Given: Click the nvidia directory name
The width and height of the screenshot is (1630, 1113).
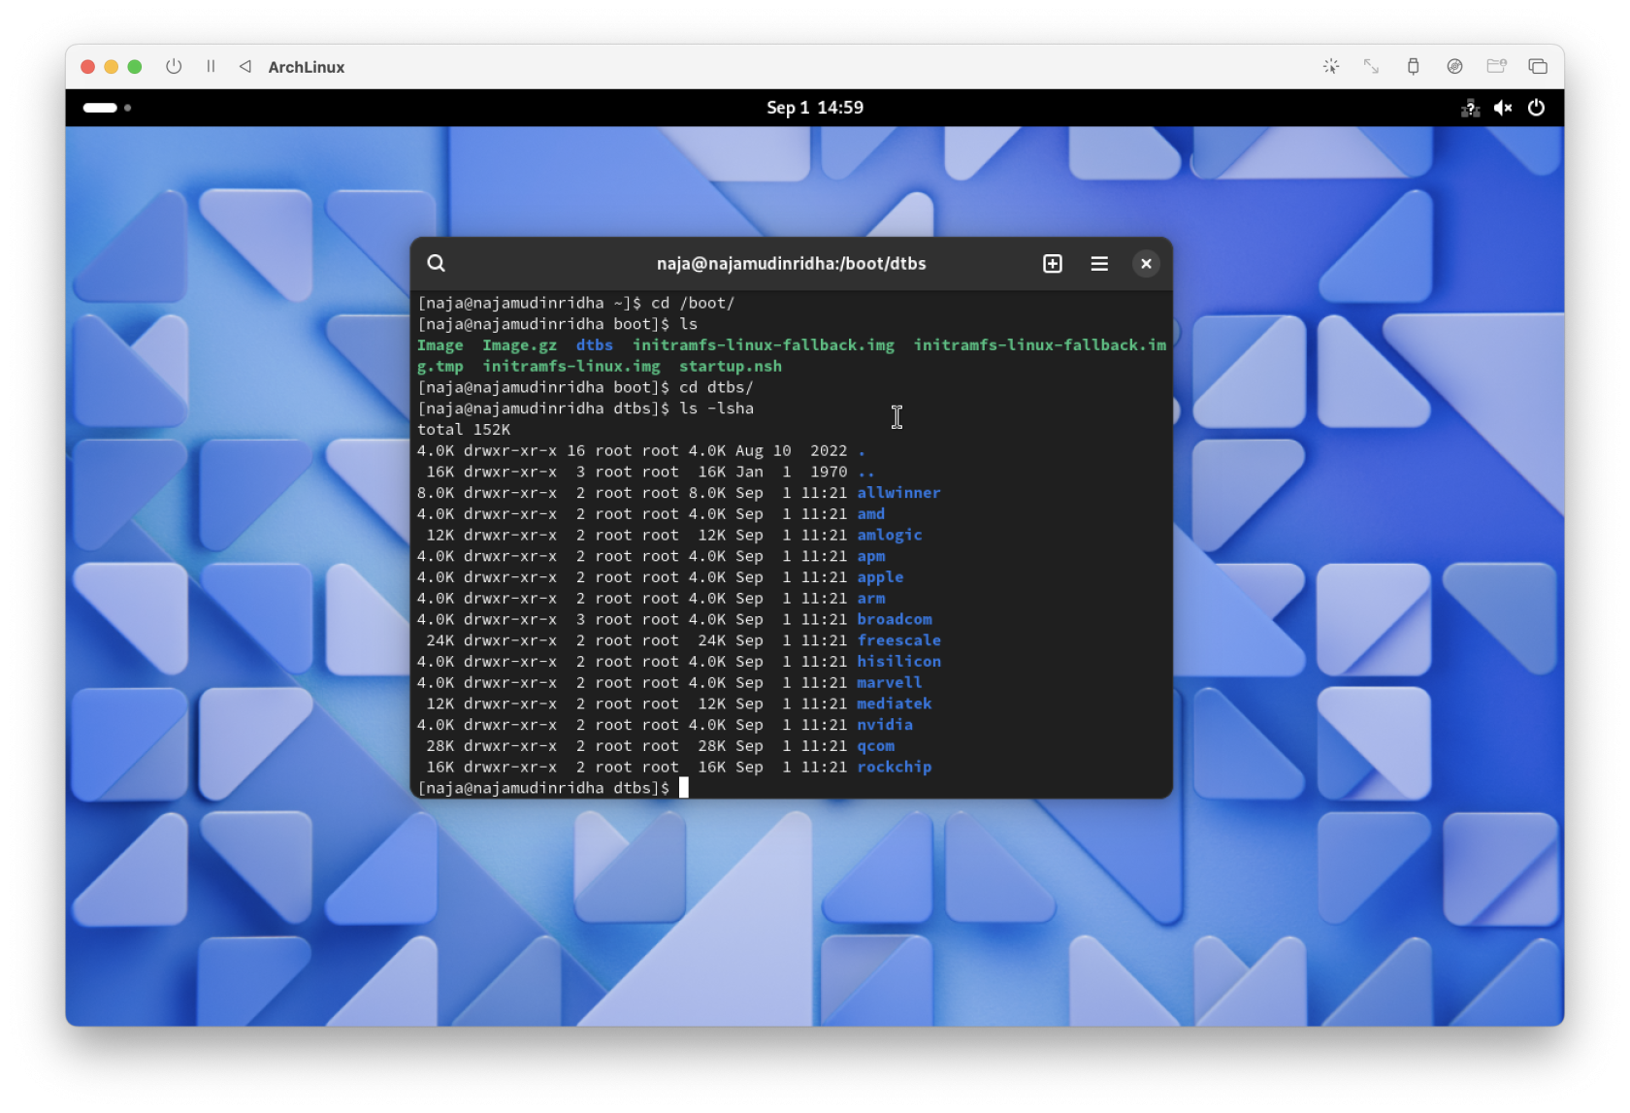Looking at the screenshot, I should tap(884, 725).
